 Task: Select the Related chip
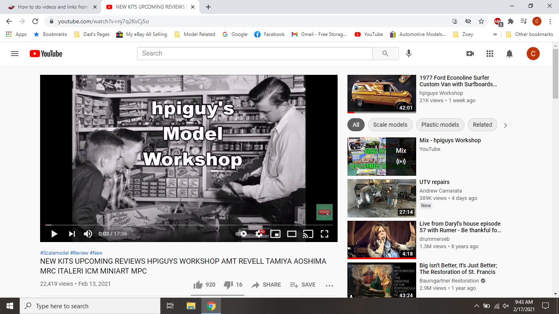pyautogui.click(x=482, y=125)
